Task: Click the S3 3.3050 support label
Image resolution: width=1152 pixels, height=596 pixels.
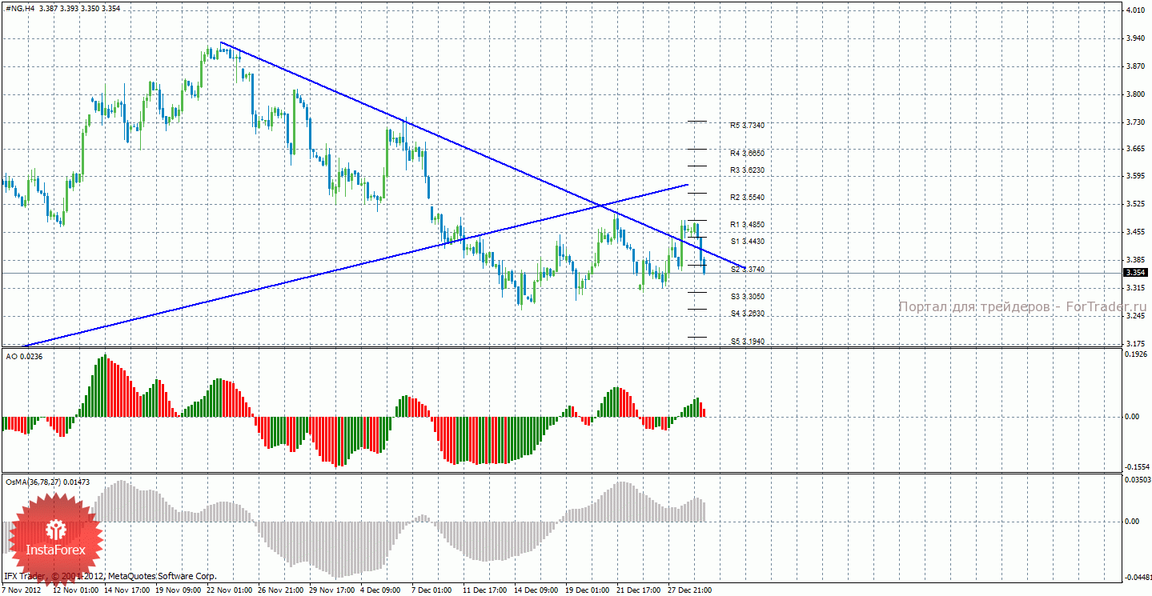Action: [x=747, y=296]
